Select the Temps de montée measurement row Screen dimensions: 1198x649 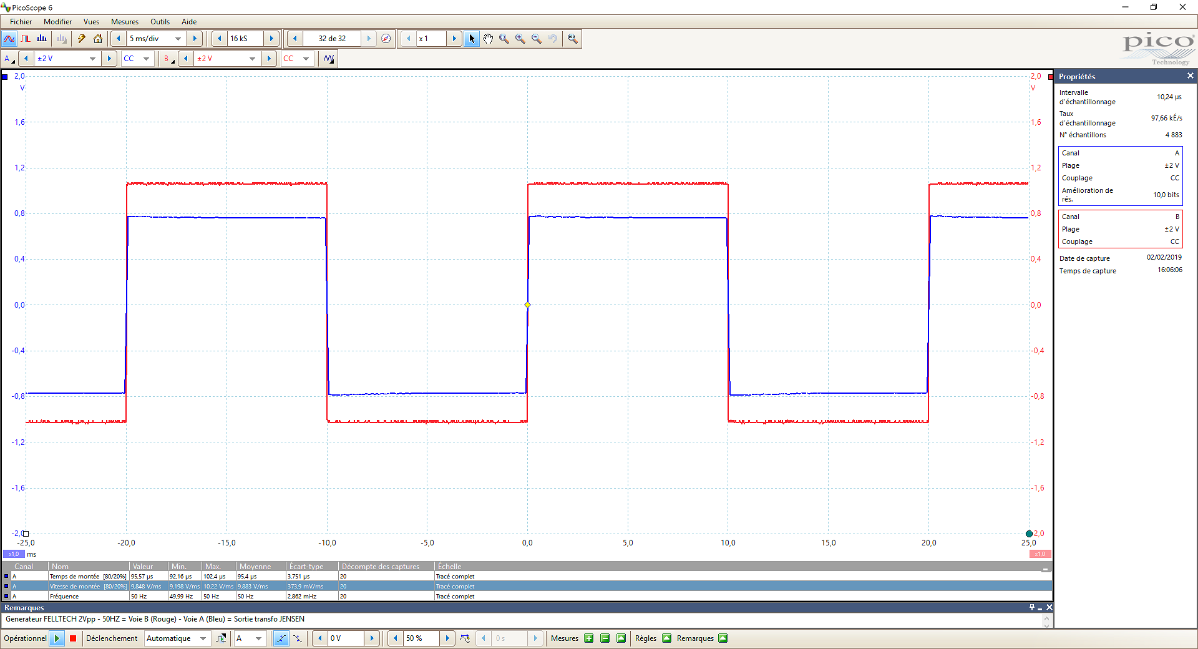pyautogui.click(x=527, y=577)
